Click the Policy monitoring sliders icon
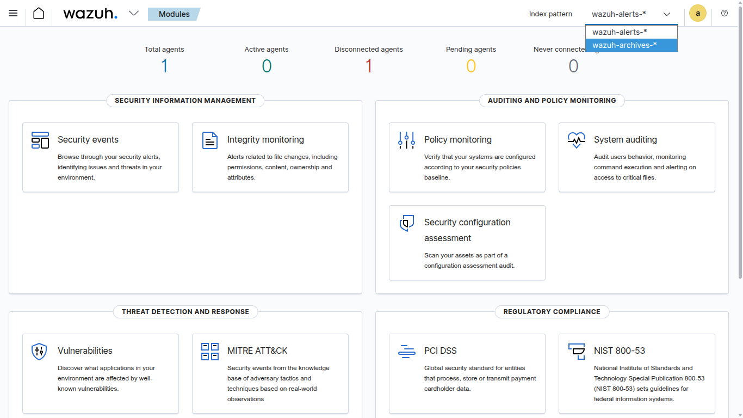This screenshot has height=418, width=743. click(406, 140)
